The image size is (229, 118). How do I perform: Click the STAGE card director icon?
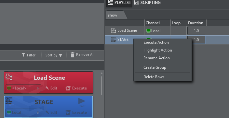coord(9,101)
